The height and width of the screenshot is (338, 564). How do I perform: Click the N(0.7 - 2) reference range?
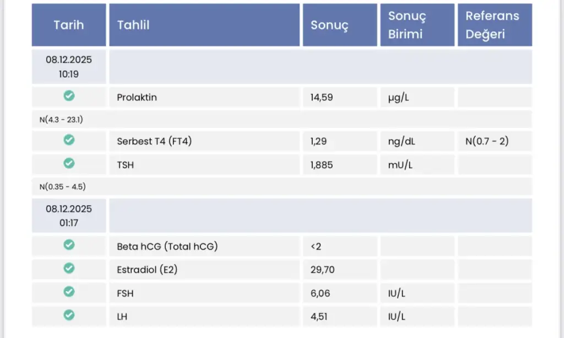(487, 142)
